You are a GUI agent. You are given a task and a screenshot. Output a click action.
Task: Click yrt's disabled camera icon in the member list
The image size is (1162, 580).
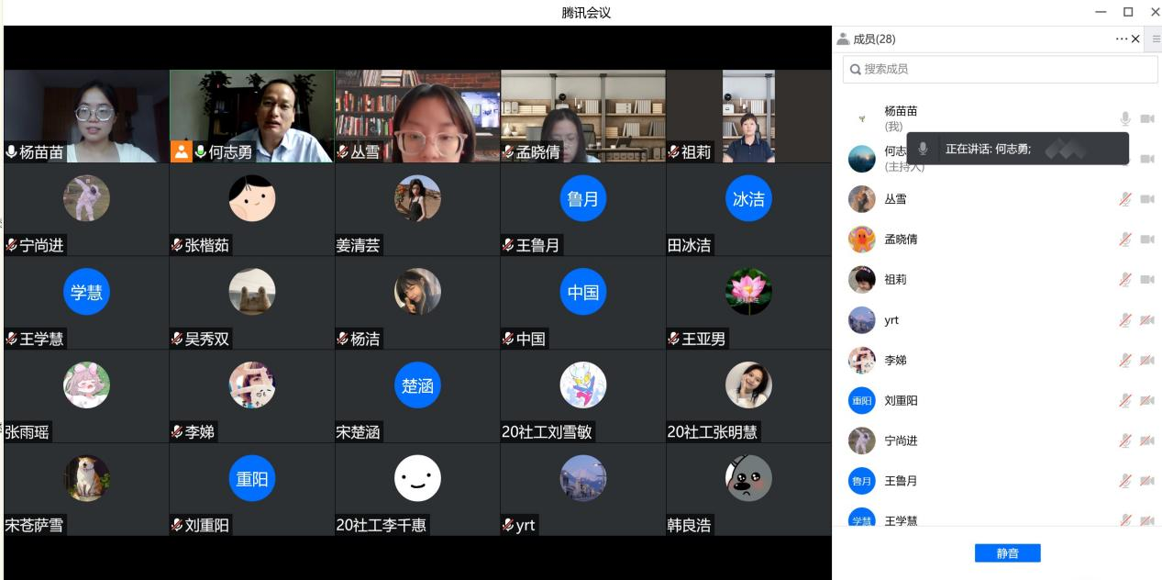[1147, 320]
